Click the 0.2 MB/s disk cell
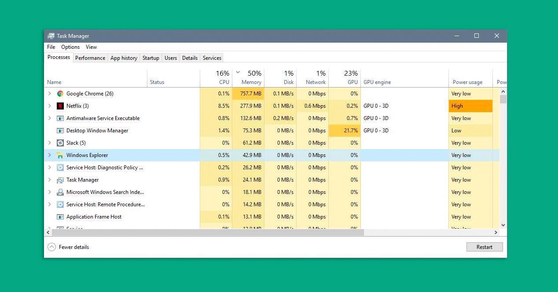The width and height of the screenshot is (558, 292). click(280, 118)
